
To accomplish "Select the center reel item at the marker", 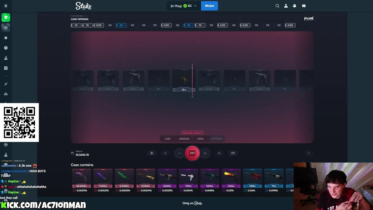I will pyautogui.click(x=184, y=80).
